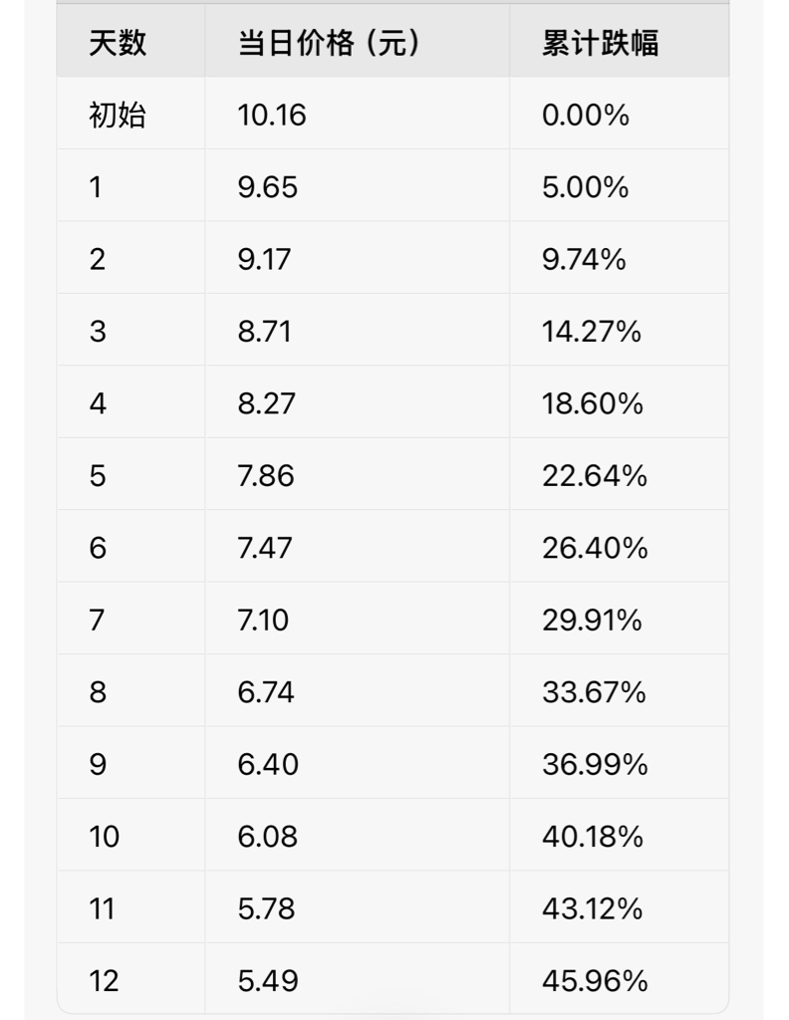Select the day 1 price 9.65
This screenshot has width=789, height=1020.
point(267,187)
